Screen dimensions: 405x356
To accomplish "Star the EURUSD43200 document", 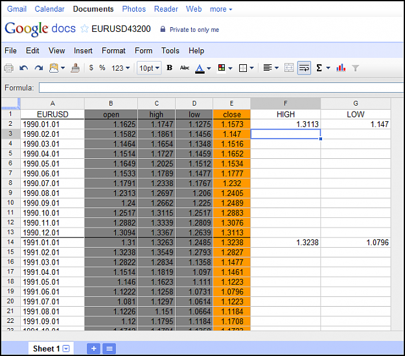I will 84,29.
